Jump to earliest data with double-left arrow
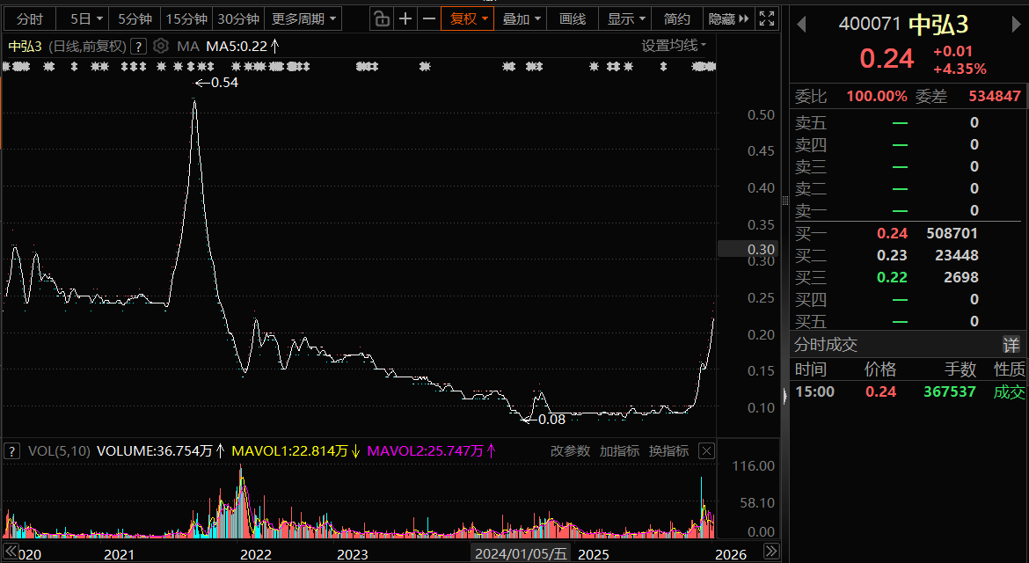The image size is (1029, 563). [x=11, y=552]
